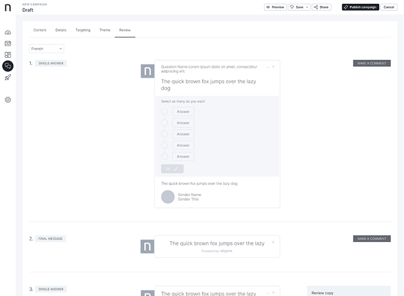This screenshot has height=296, width=404.
Task: Select the third Answer radio circle
Action: [164, 134]
